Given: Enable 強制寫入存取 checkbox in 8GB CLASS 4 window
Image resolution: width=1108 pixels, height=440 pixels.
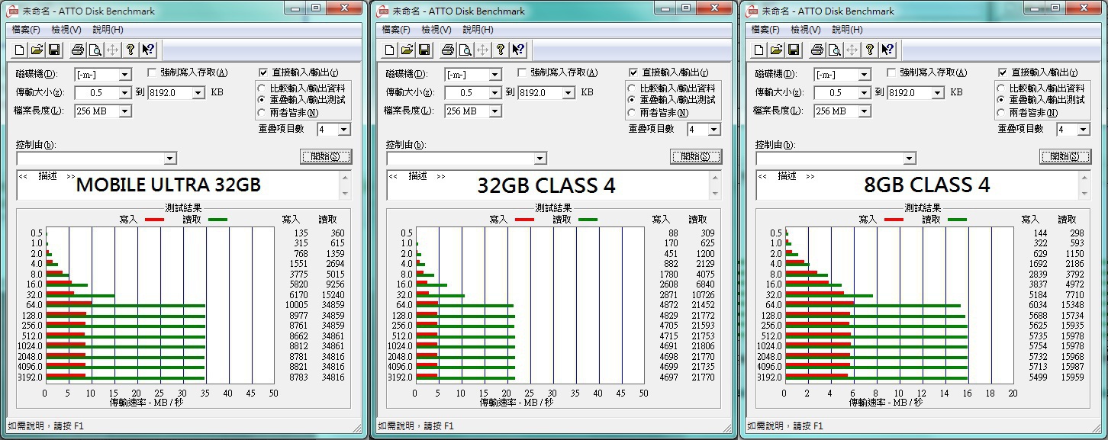Looking at the screenshot, I should (x=892, y=72).
